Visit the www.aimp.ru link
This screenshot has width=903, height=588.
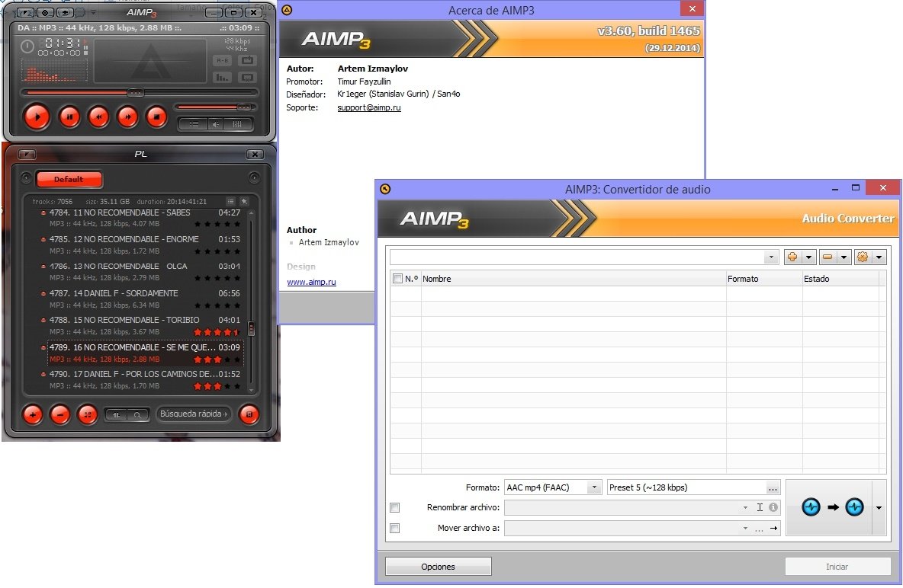[311, 282]
